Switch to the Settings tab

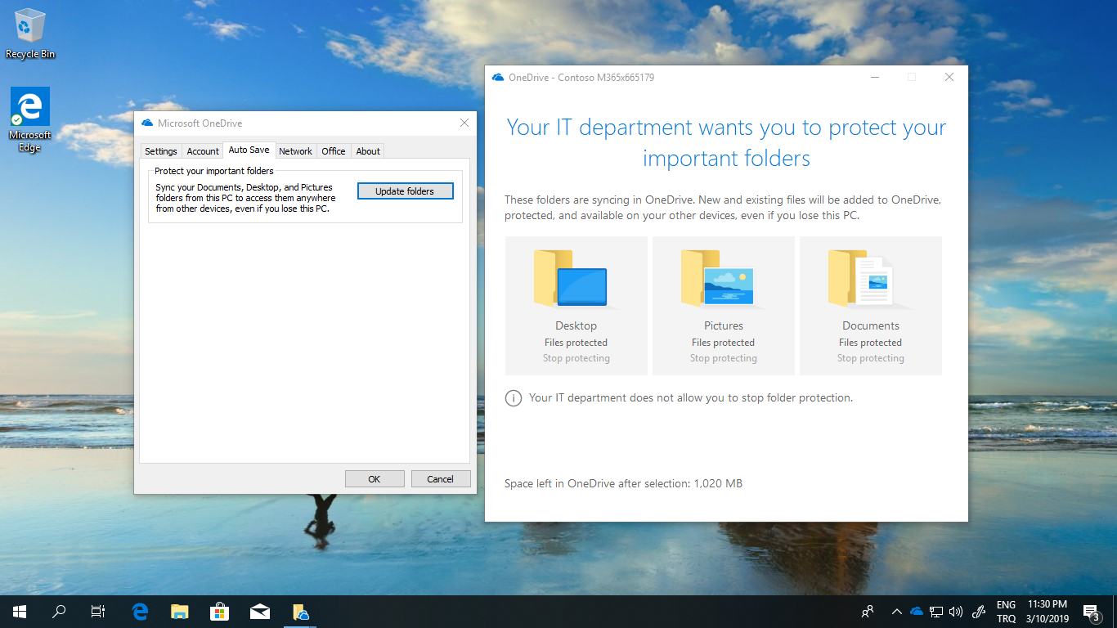(x=161, y=151)
